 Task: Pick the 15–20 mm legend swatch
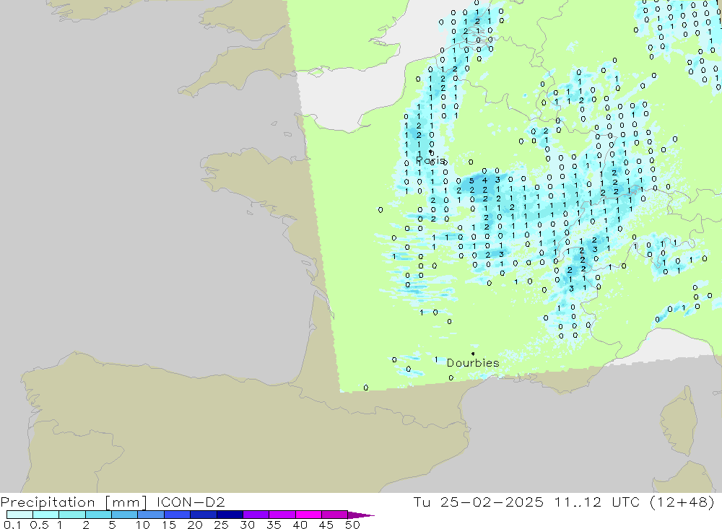tap(178, 515)
